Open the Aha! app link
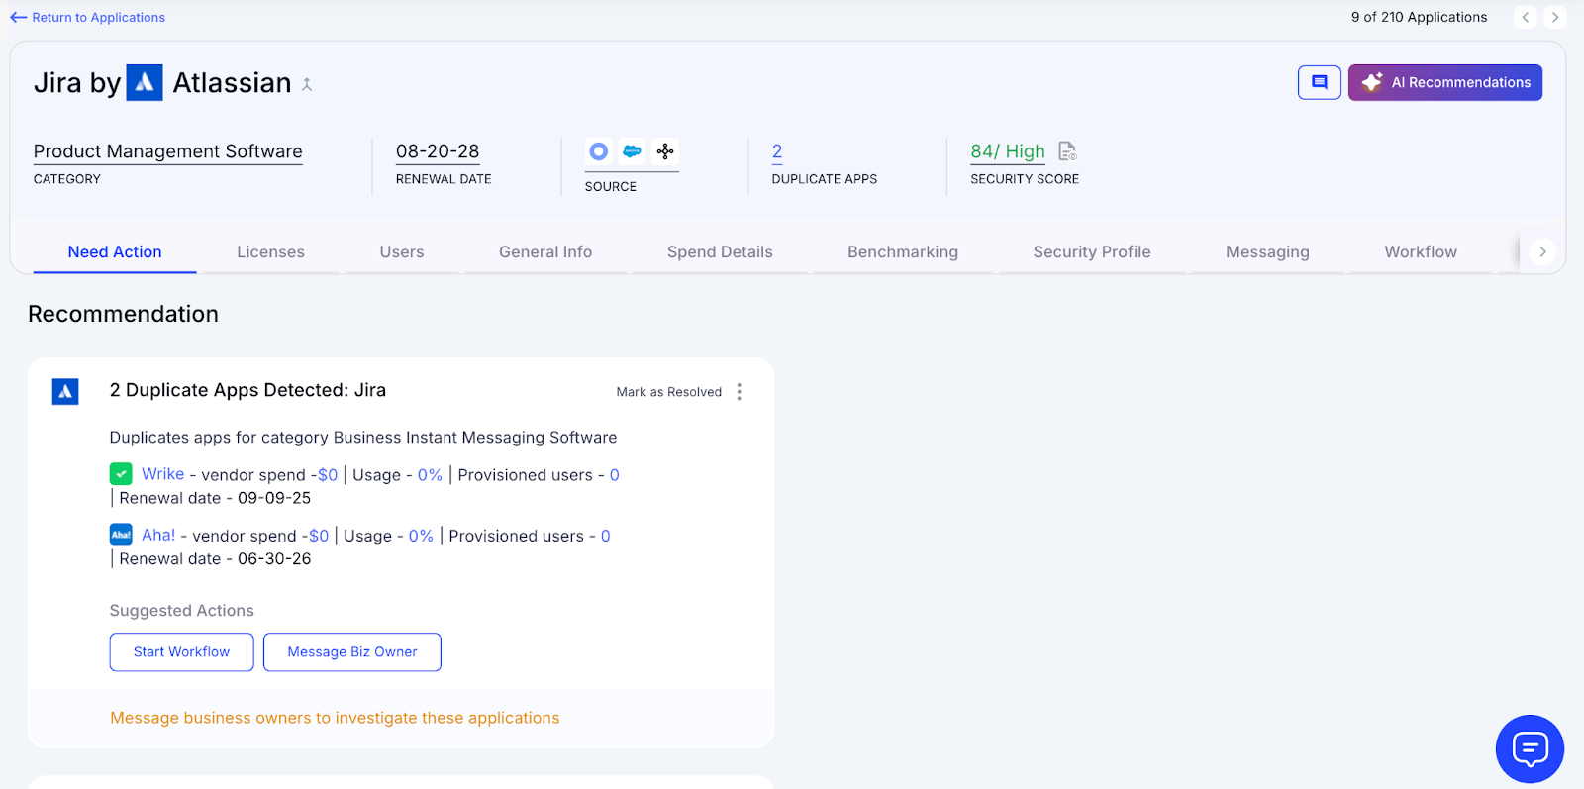The height and width of the screenshot is (789, 1584). pos(158,535)
